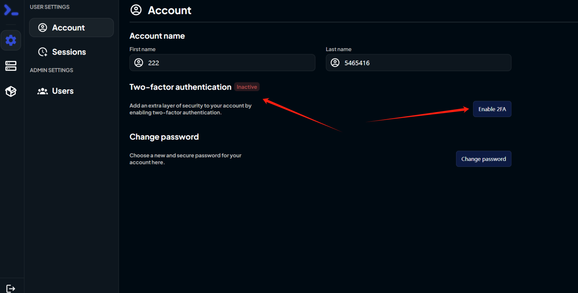This screenshot has width=578, height=293.
Task: Open the Servers icon in the sidebar
Action: [11, 66]
